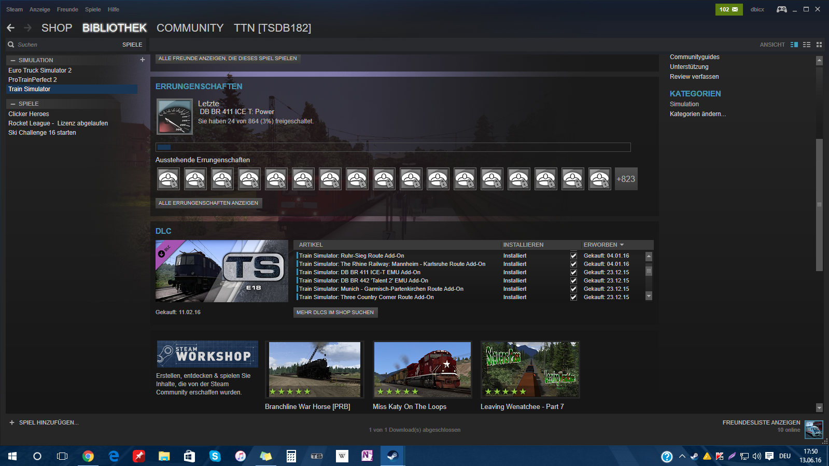Click the main page scroll-up arrow
This screenshot has height=466, width=829.
pyautogui.click(x=819, y=60)
